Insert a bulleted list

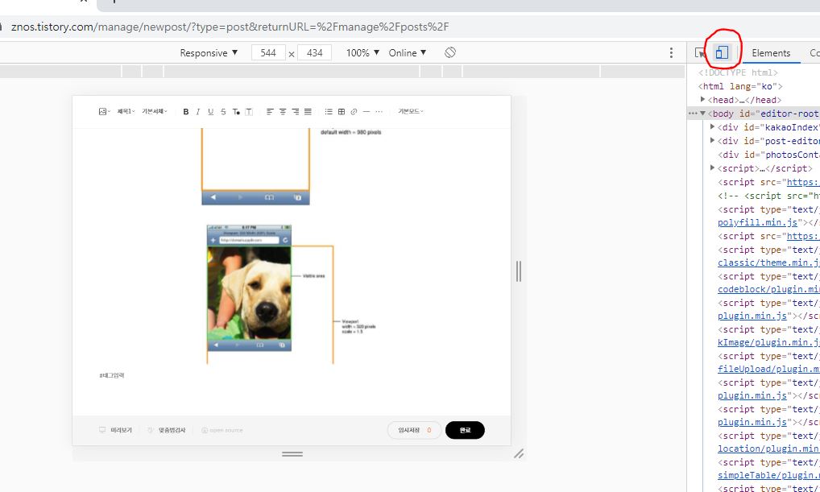tap(329, 111)
